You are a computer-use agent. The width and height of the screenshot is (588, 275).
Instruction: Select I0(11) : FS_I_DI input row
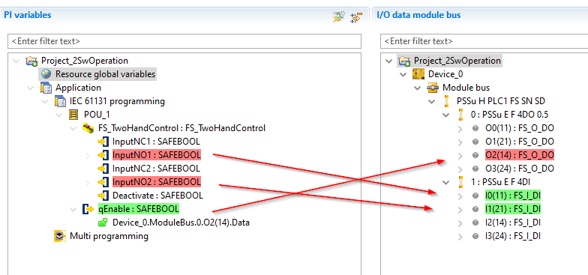pyautogui.click(x=513, y=196)
